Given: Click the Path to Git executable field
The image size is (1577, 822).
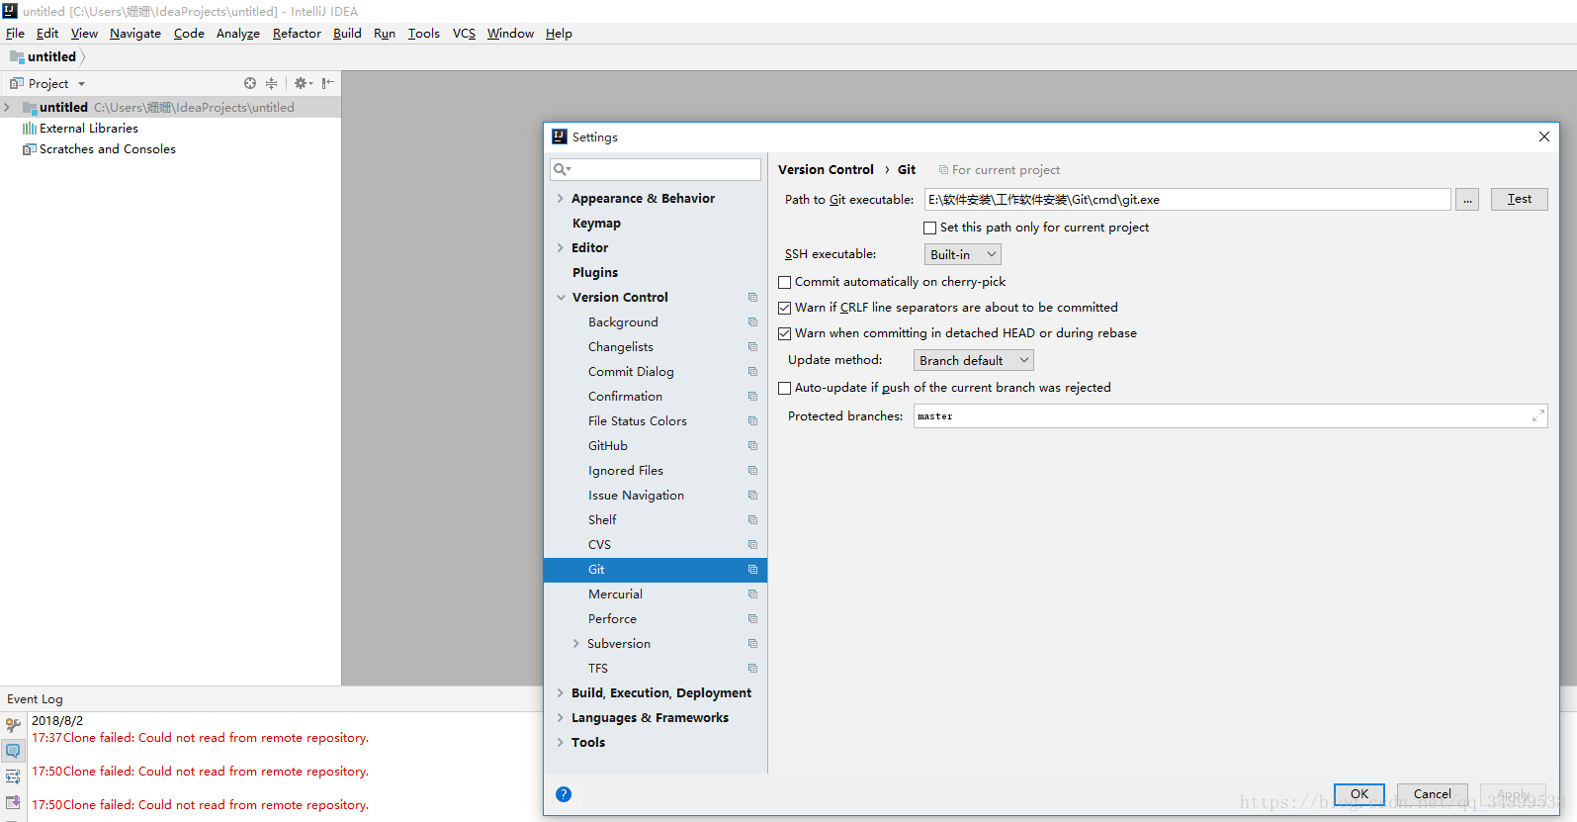Looking at the screenshot, I should 1187,200.
